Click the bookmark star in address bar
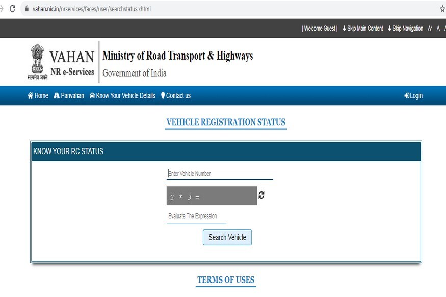 tap(442, 9)
